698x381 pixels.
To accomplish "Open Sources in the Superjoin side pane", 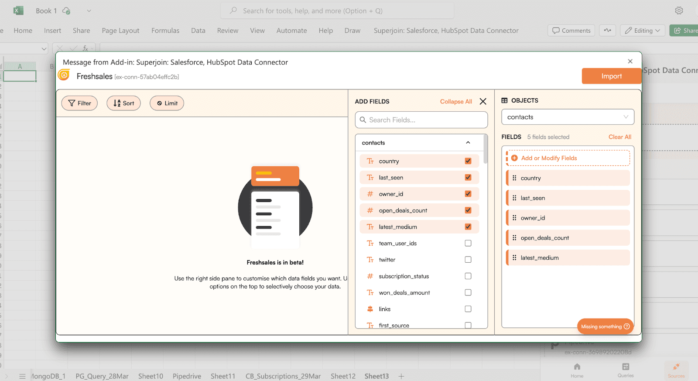I will [x=676, y=370].
